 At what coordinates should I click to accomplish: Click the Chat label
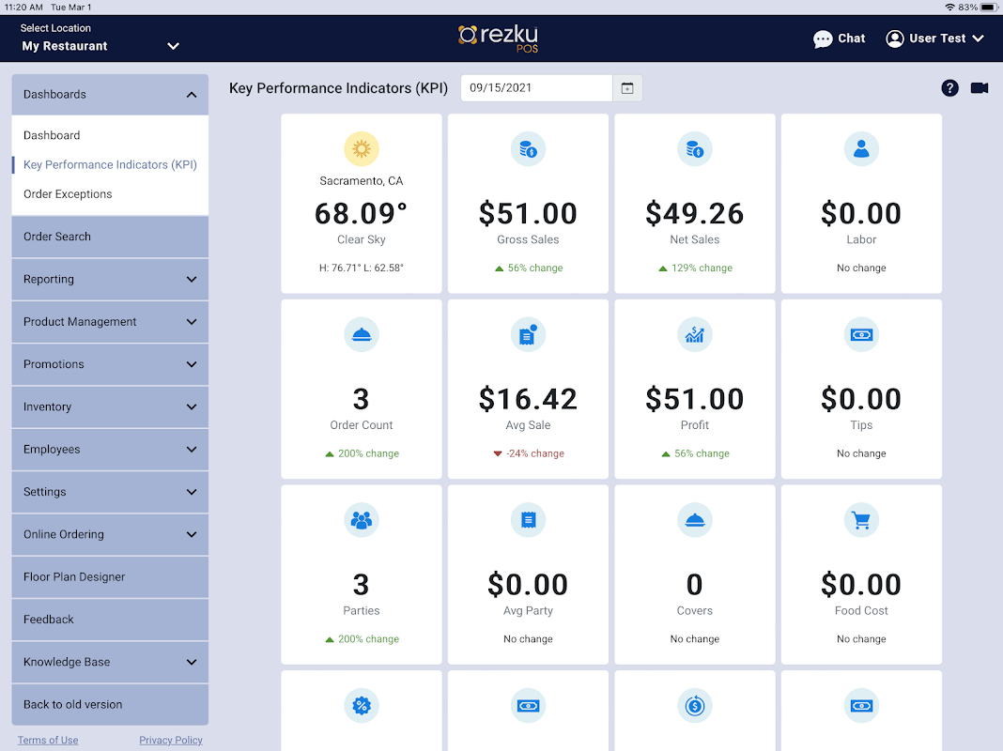pyautogui.click(x=852, y=38)
